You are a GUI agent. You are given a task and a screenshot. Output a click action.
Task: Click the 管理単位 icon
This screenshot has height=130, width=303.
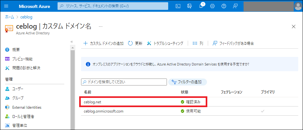click(x=7, y=126)
